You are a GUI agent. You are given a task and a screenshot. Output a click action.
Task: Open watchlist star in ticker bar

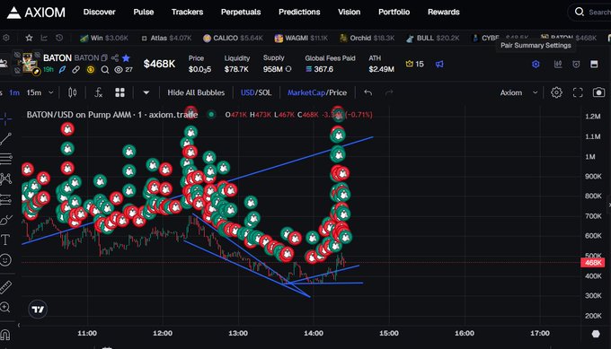[x=30, y=38]
